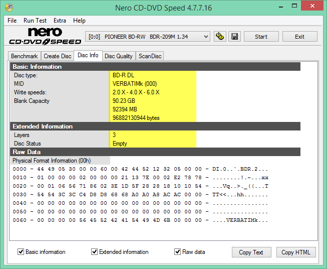Viewport: 327px width, 269px height.
Task: Click the Copy Text button
Action: click(x=251, y=252)
